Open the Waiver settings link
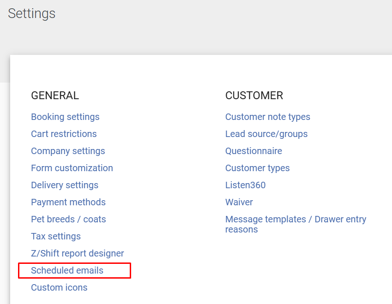Screen dimensions: 392x304 tap(239, 202)
